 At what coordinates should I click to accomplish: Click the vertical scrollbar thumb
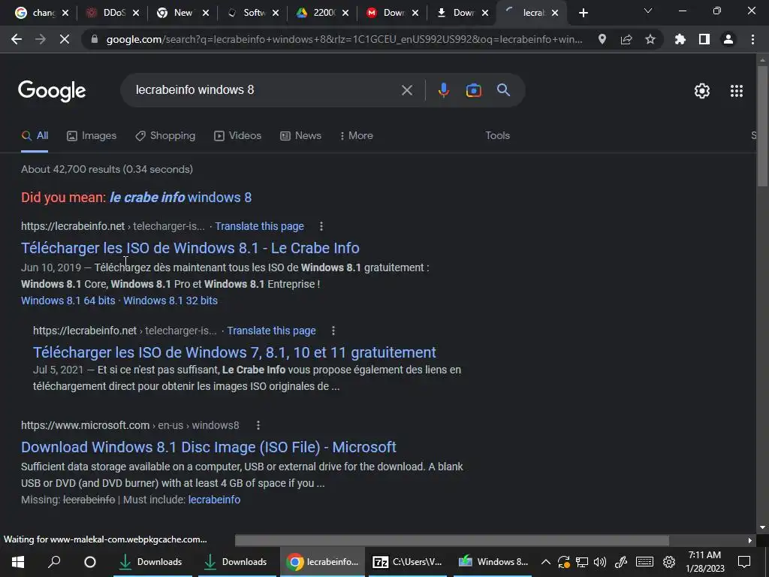[762, 125]
